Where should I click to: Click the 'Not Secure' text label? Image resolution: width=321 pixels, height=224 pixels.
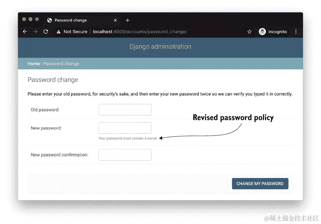coord(75,31)
